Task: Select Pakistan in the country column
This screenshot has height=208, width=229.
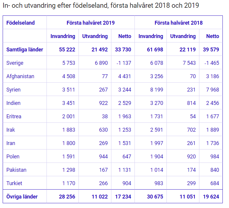Action: coord(16,170)
